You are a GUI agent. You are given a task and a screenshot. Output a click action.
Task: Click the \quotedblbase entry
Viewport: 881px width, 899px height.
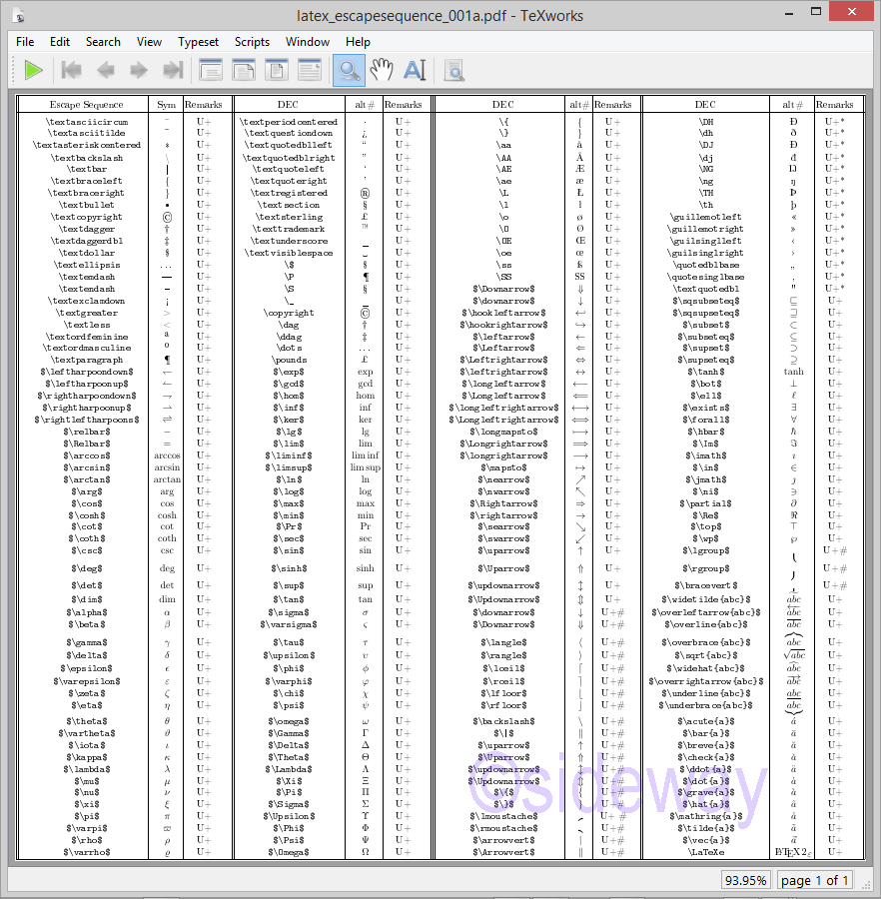point(705,265)
